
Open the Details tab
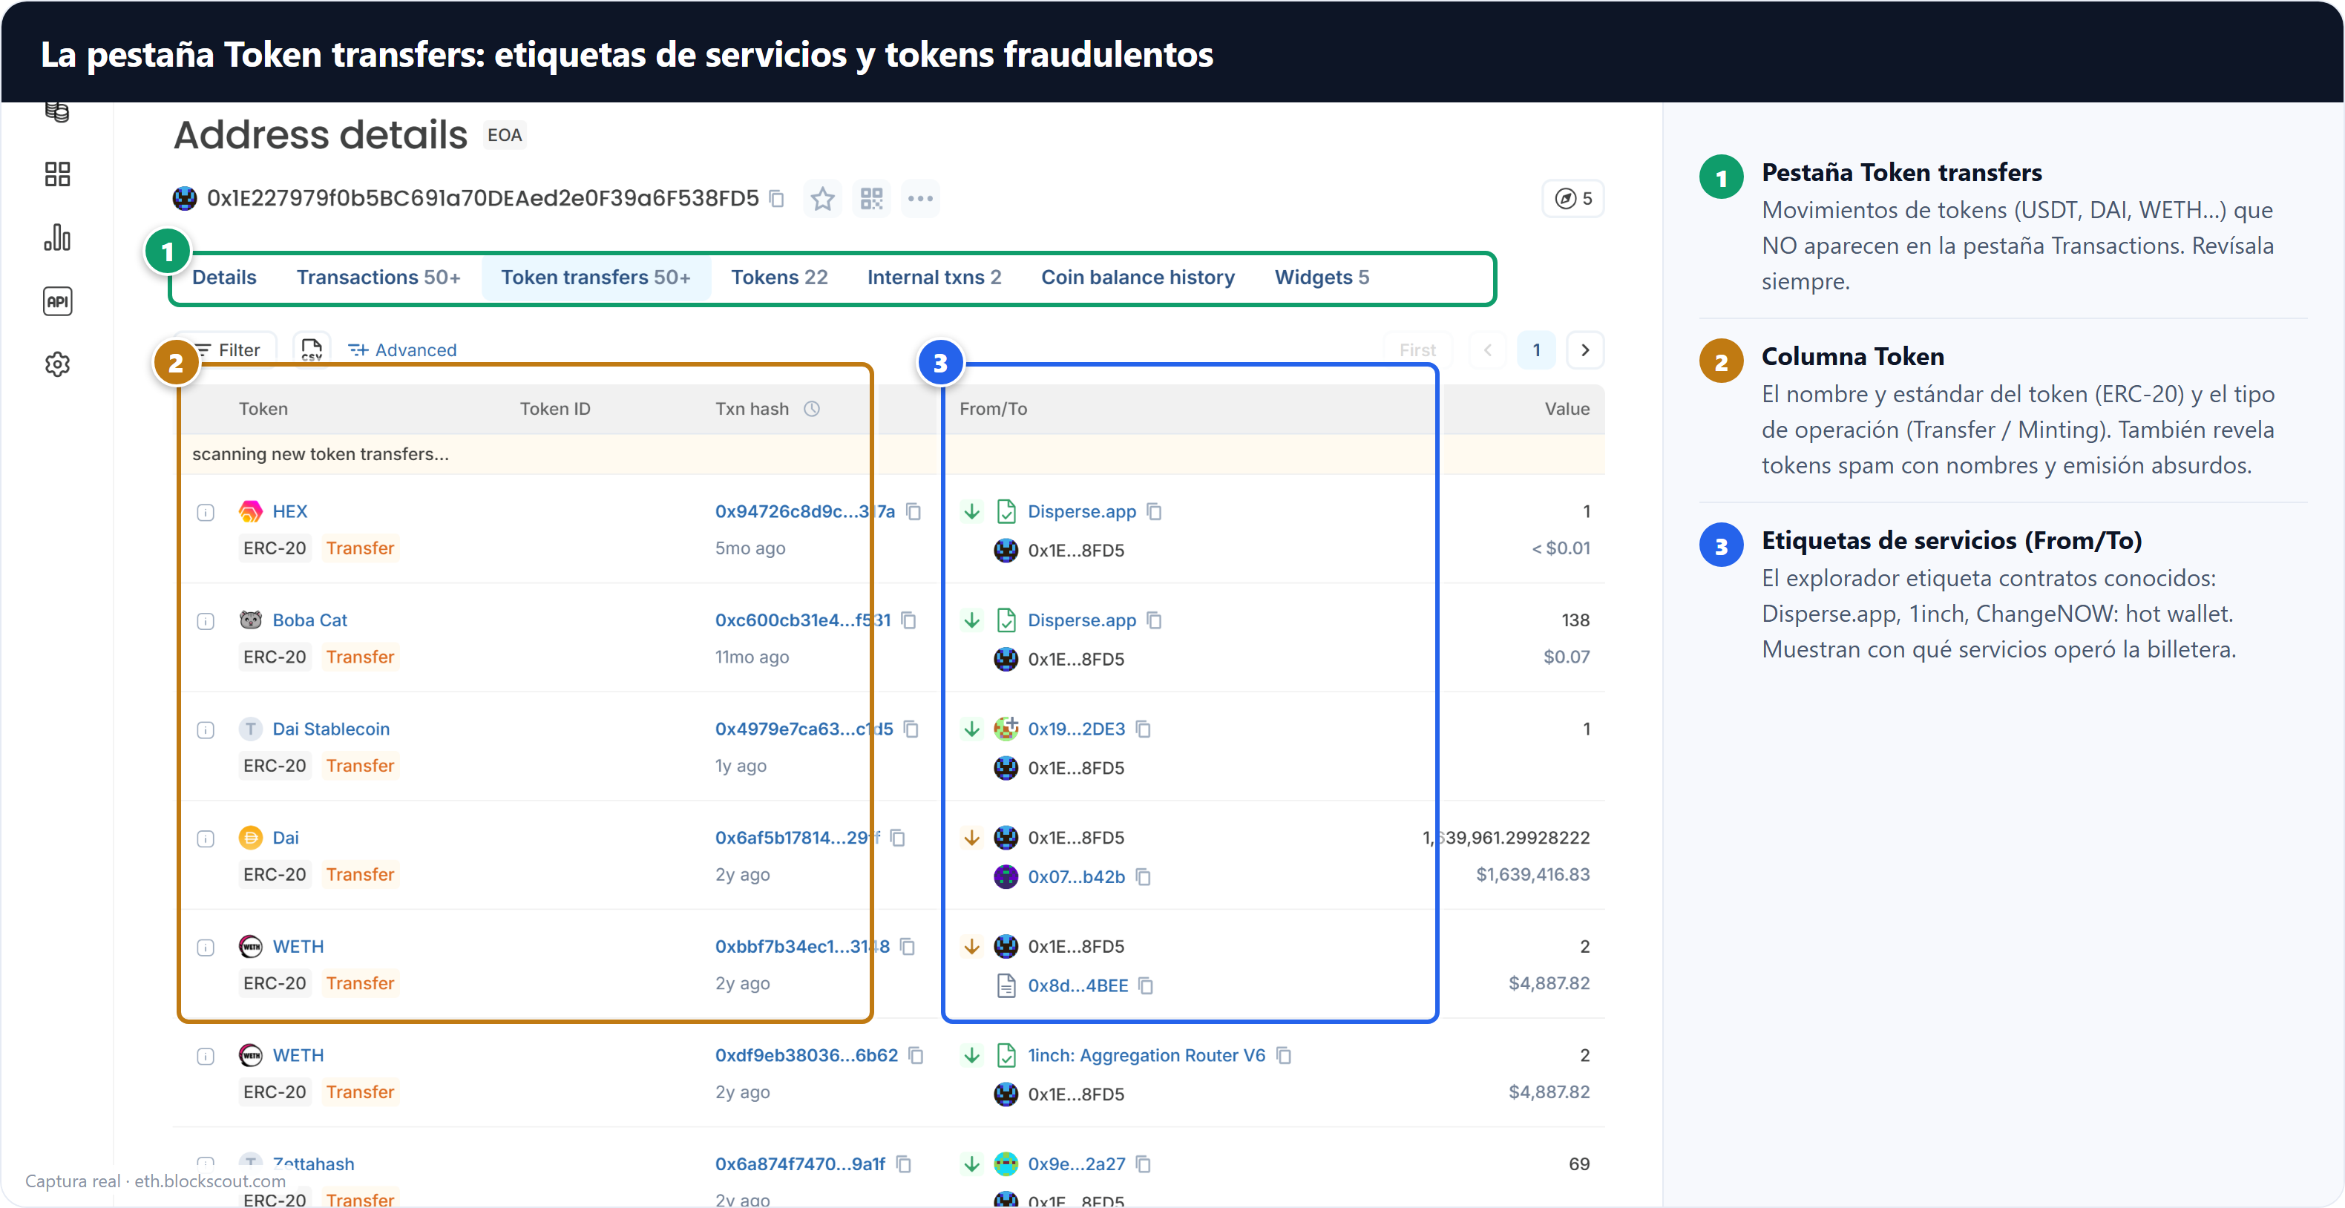coord(224,277)
